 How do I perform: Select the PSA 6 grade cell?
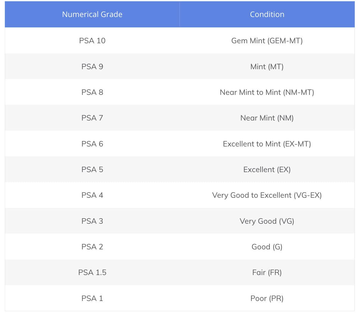click(92, 144)
